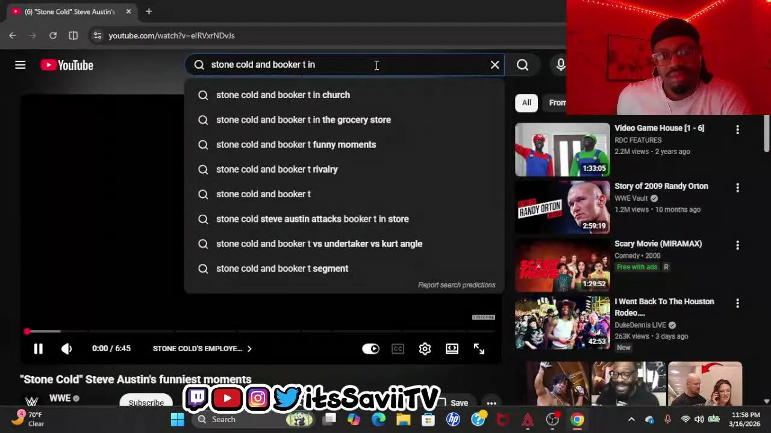Open the WWE channel avatar

tap(31, 401)
